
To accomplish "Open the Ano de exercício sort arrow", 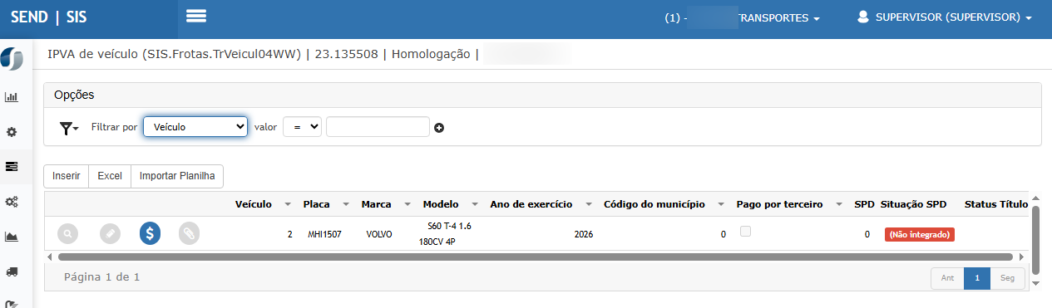I will pyautogui.click(x=588, y=204).
